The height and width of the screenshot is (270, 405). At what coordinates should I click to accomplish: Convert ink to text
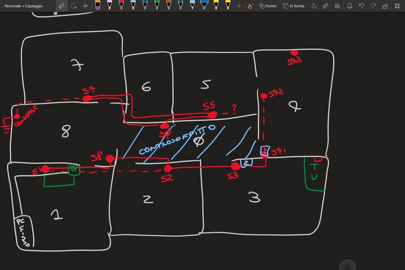[x=314, y=6]
